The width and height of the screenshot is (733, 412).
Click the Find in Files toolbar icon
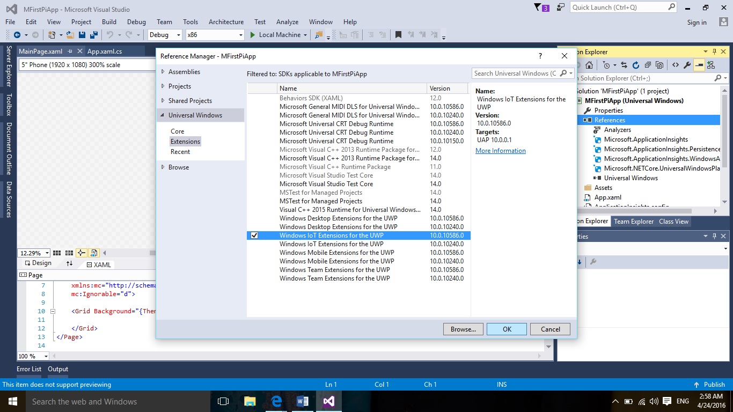tap(318, 35)
